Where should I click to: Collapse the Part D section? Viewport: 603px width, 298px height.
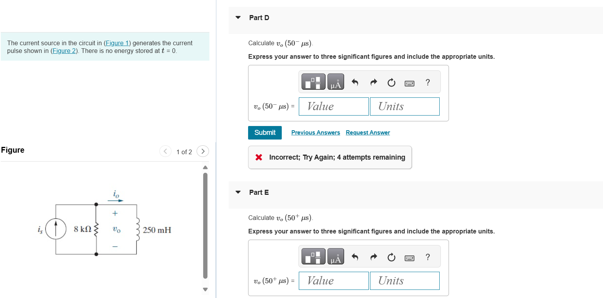click(x=238, y=17)
